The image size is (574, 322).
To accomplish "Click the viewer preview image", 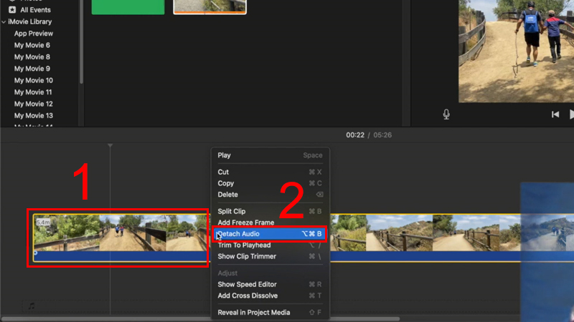I will (x=516, y=51).
